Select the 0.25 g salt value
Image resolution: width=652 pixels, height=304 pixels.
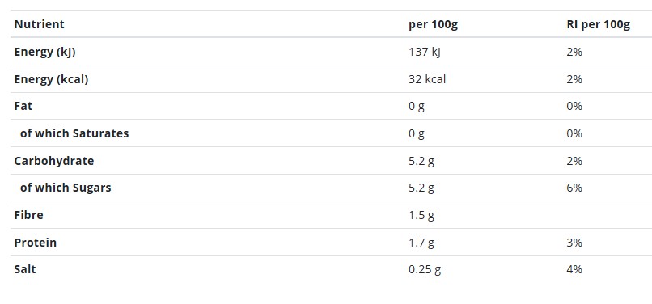425,269
